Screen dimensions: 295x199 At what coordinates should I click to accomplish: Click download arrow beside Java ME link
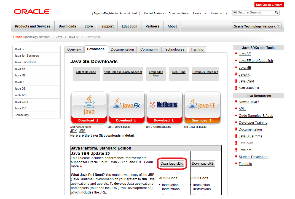(236, 68)
